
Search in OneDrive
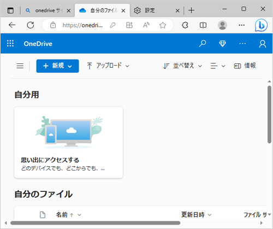(203, 44)
